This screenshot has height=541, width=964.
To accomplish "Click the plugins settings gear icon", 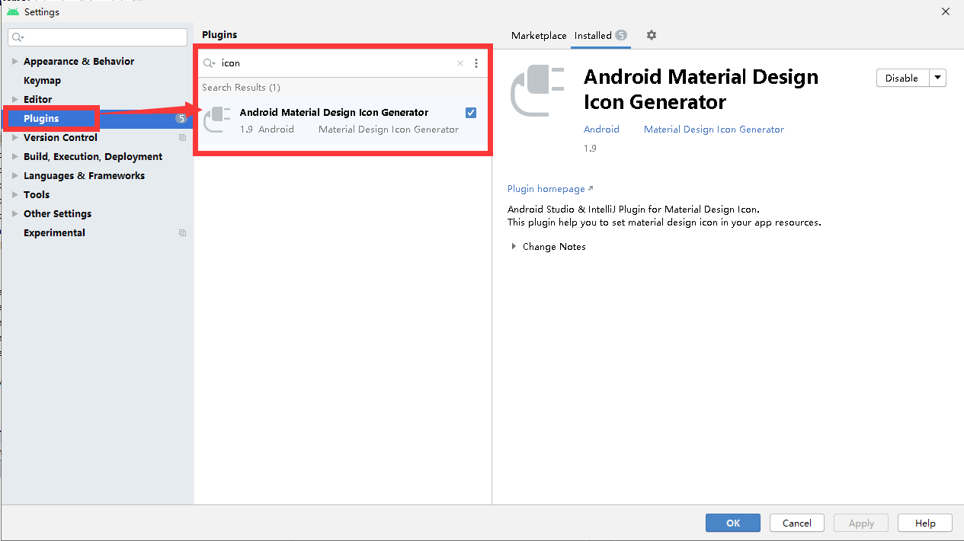I will (651, 35).
